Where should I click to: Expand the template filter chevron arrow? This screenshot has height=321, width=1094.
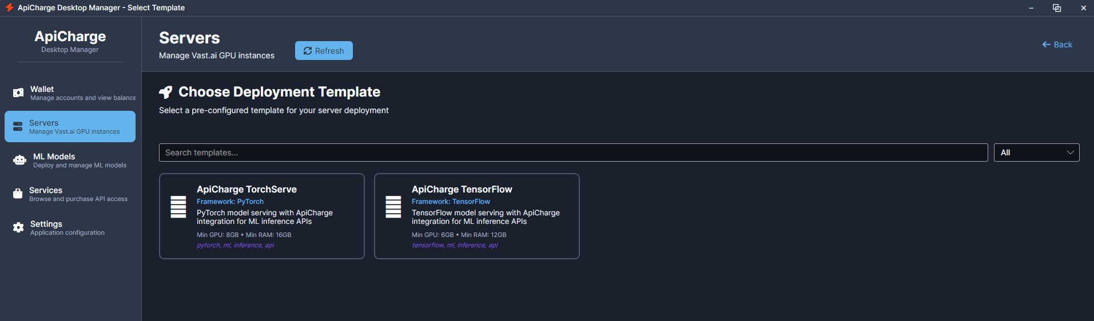click(1070, 153)
